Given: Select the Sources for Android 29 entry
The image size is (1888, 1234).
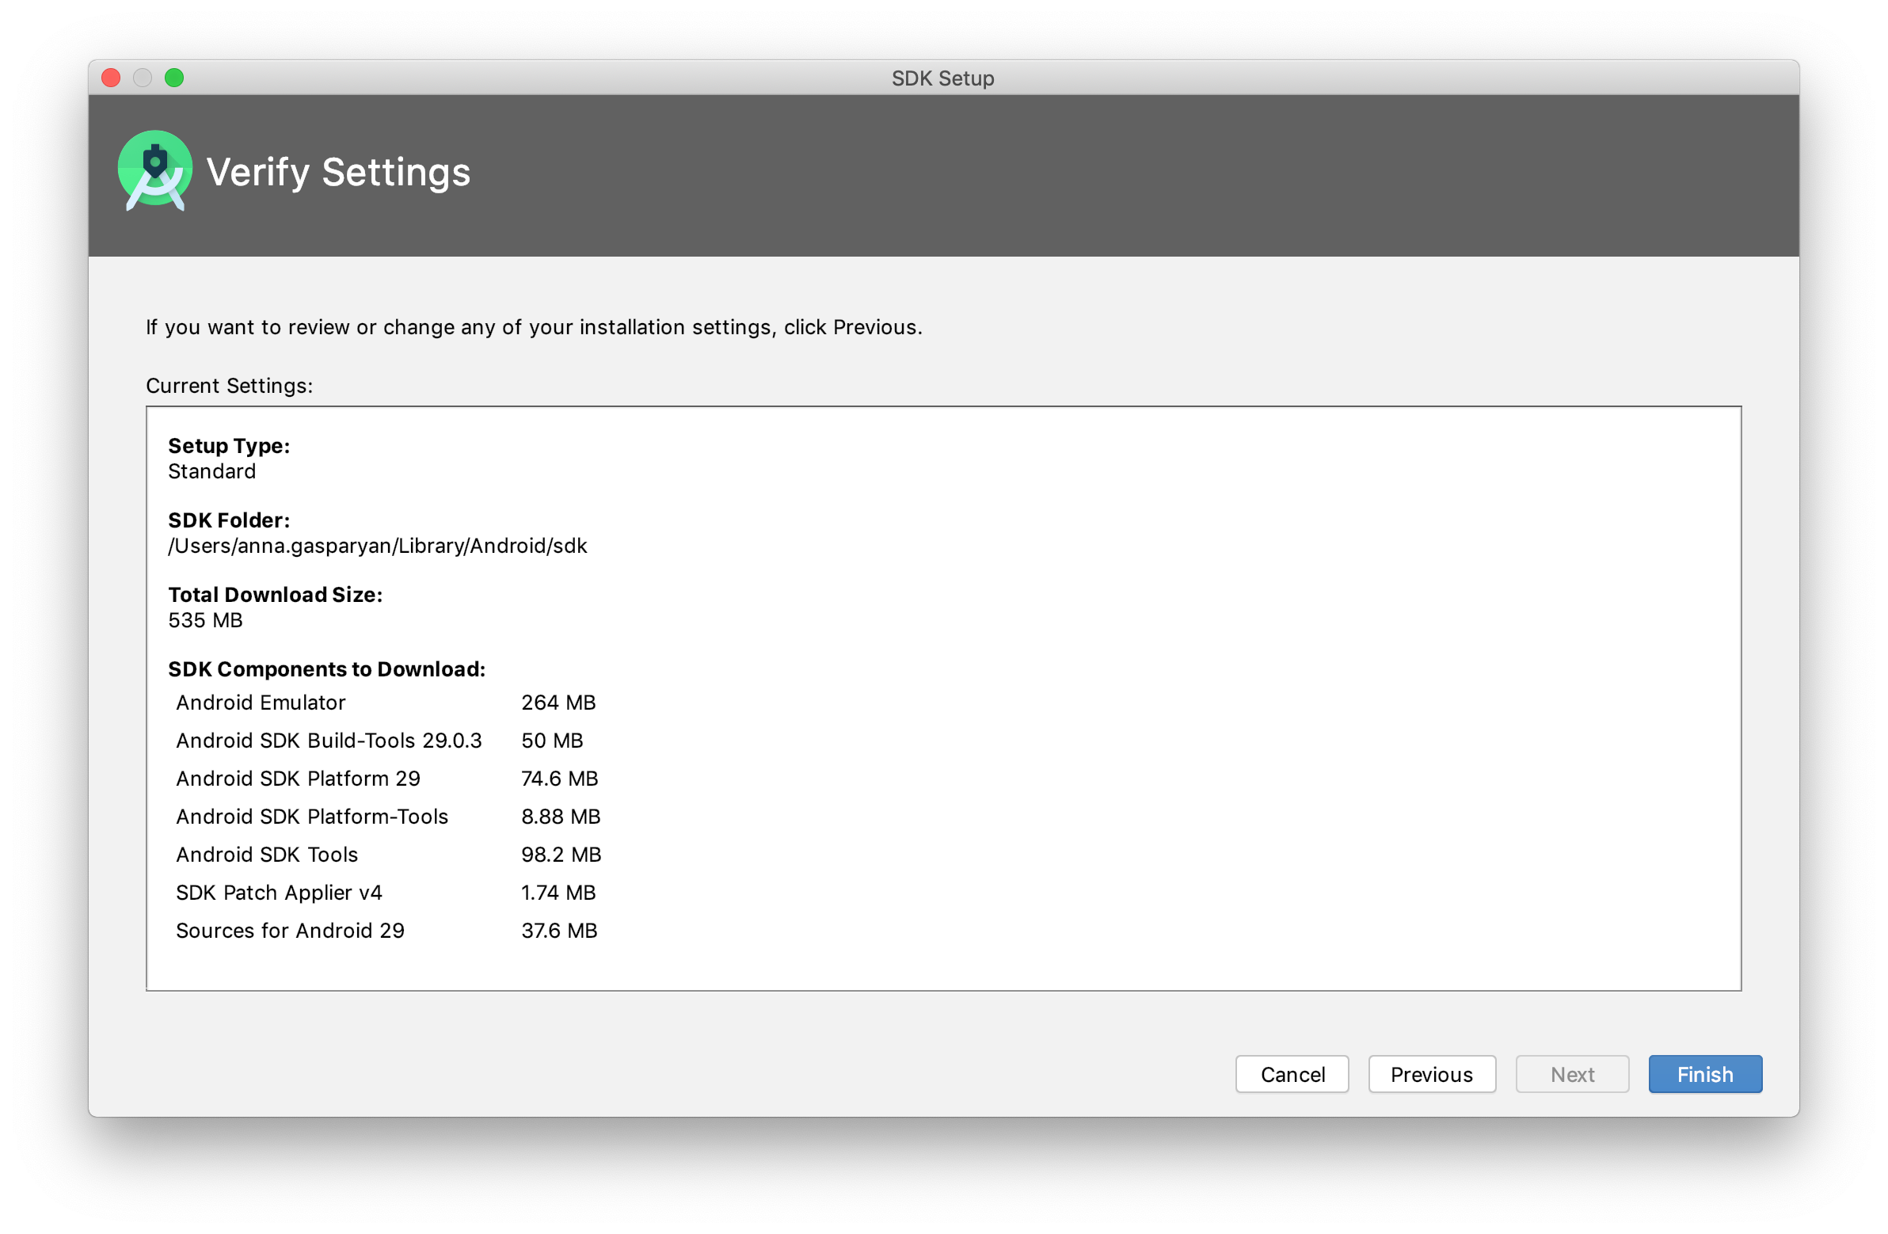Looking at the screenshot, I should coord(290,930).
